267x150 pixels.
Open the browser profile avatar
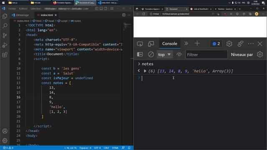257,14
